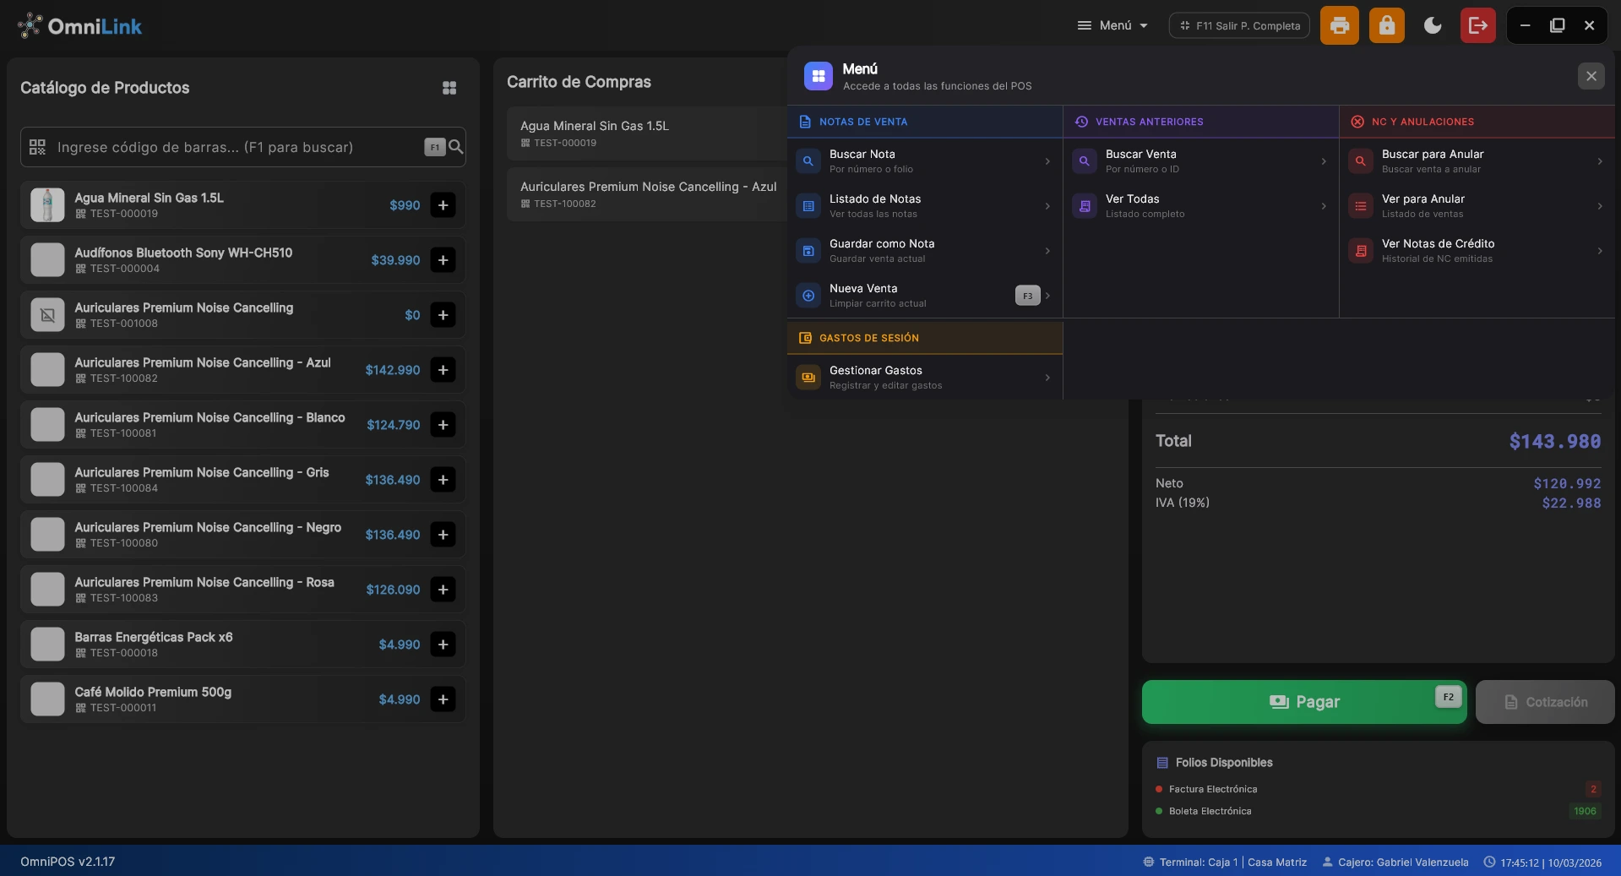Add Auriculares Noise Cancelling Rosa to cart

[x=443, y=590]
